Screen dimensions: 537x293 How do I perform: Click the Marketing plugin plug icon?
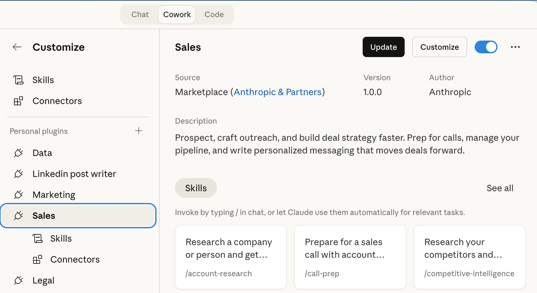(18, 195)
